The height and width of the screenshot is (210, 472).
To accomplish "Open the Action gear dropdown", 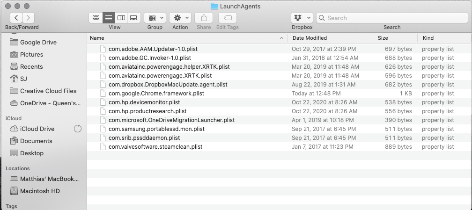I will pos(180,18).
